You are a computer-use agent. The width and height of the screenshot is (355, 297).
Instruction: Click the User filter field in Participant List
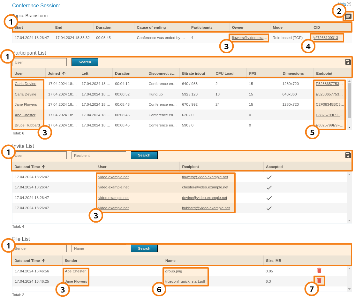39,62
